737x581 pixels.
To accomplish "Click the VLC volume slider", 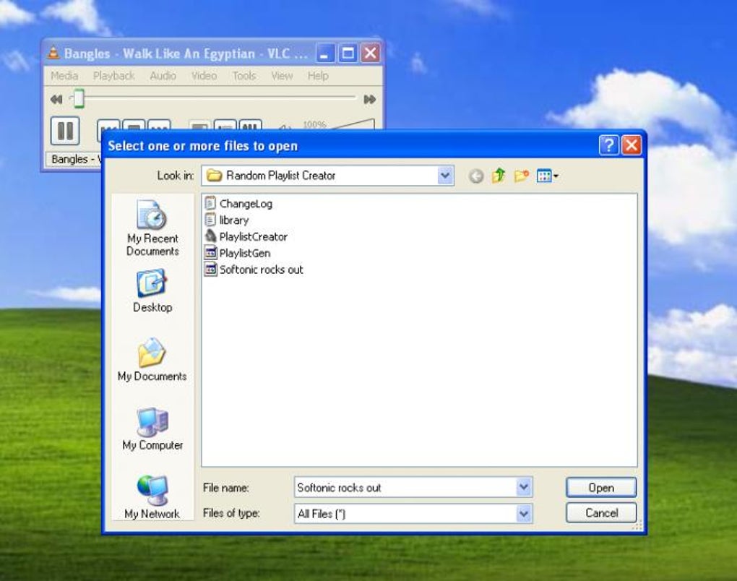I will tap(353, 124).
